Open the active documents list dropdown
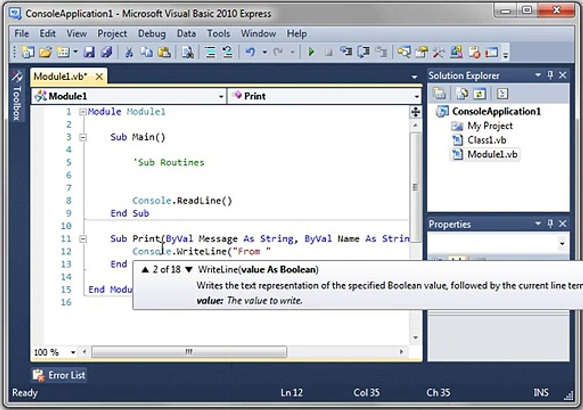Viewport: 583px width, 410px height. pos(414,77)
